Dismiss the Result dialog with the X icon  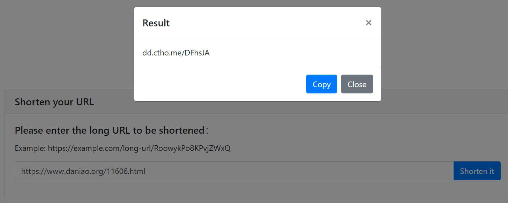[368, 23]
